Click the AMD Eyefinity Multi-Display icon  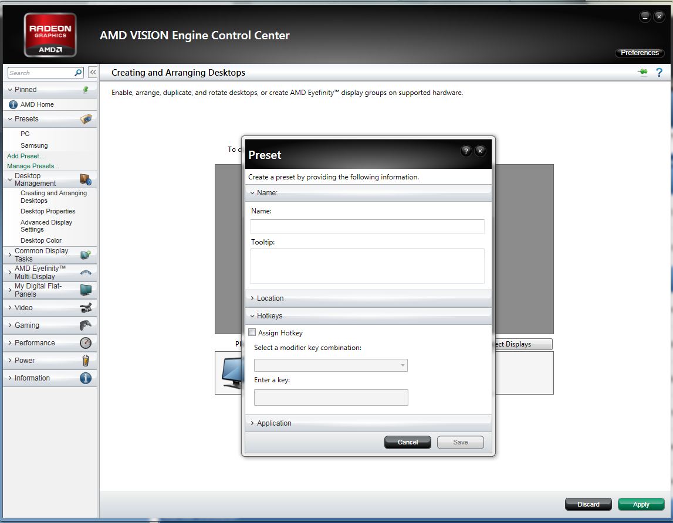[86, 273]
